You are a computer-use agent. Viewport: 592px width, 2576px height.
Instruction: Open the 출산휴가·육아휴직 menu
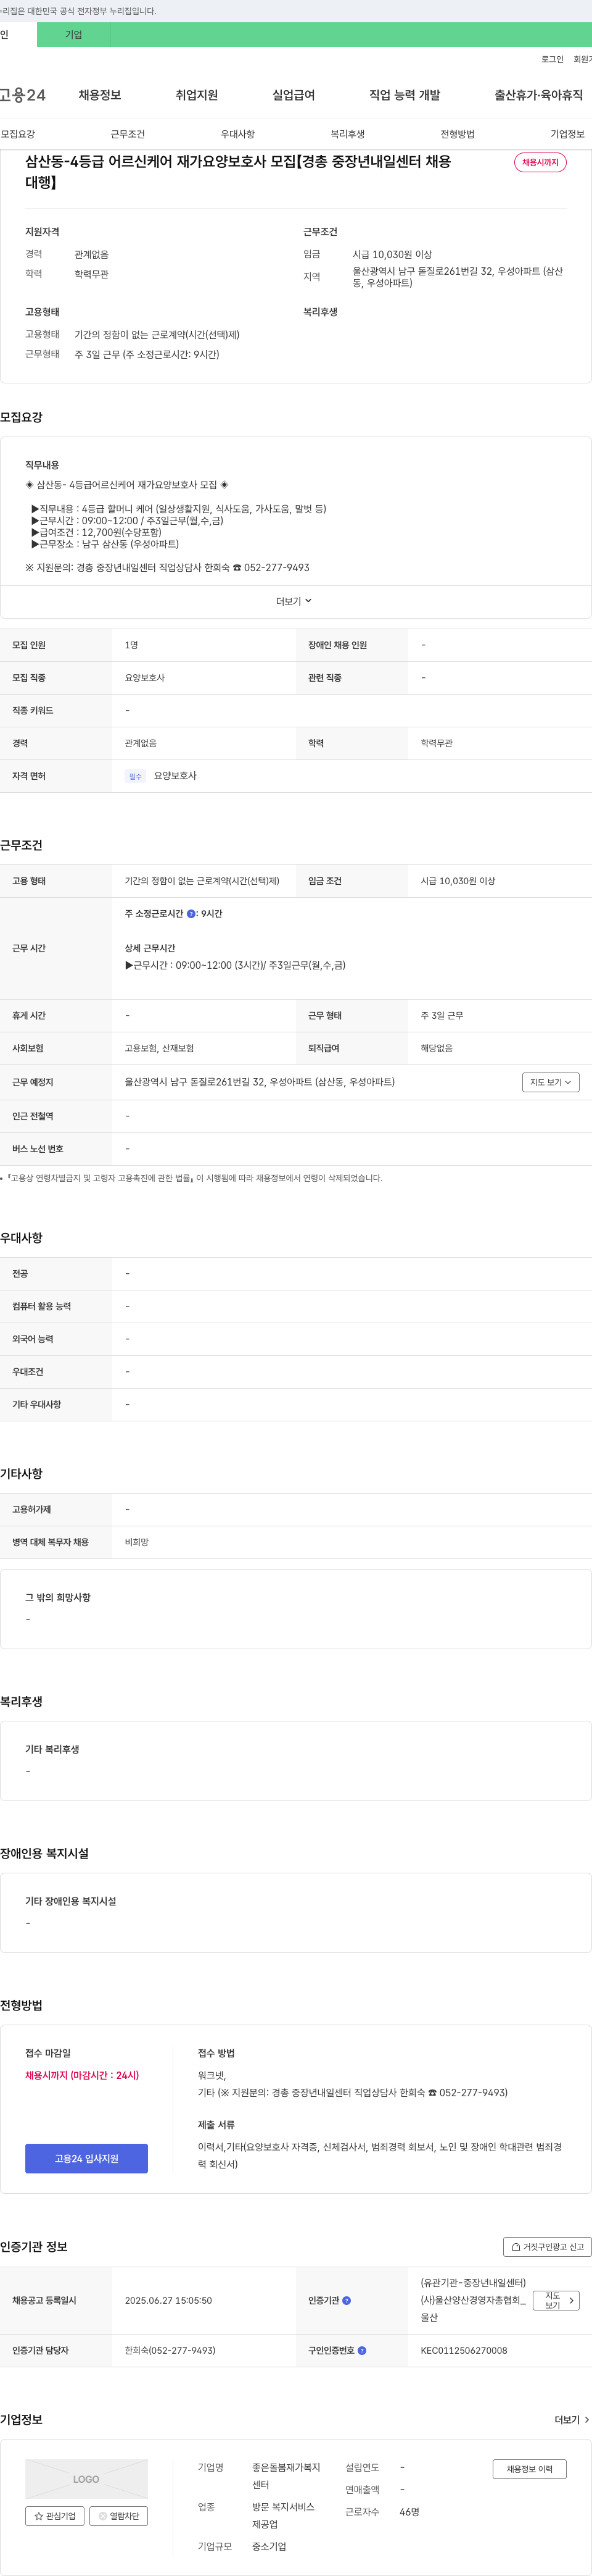coord(538,95)
